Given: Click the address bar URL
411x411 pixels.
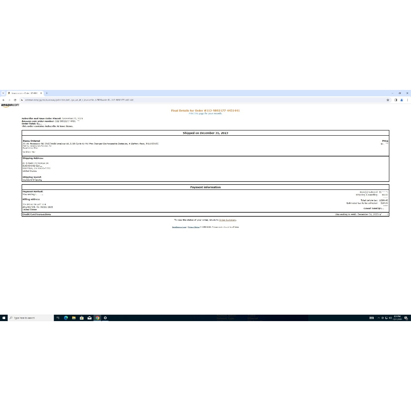Looking at the screenshot, I should 80,100.
